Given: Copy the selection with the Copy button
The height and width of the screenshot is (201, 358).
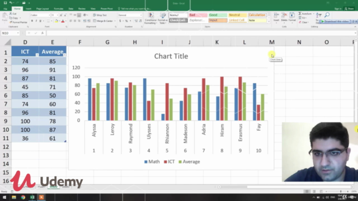Looking at the screenshot, I should click(13, 18).
